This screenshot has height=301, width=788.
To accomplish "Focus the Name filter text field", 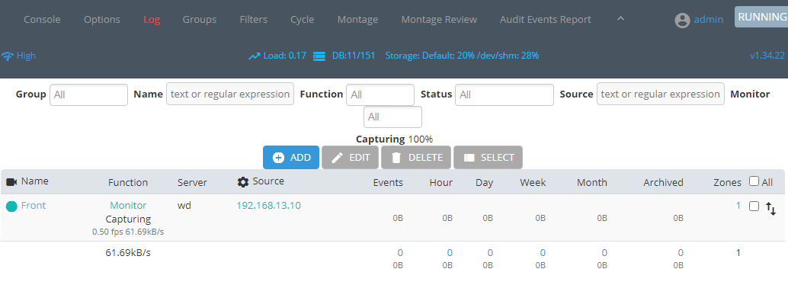I will tap(230, 94).
